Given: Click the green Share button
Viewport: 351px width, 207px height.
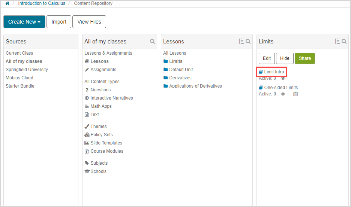Looking at the screenshot, I should coord(304,58).
